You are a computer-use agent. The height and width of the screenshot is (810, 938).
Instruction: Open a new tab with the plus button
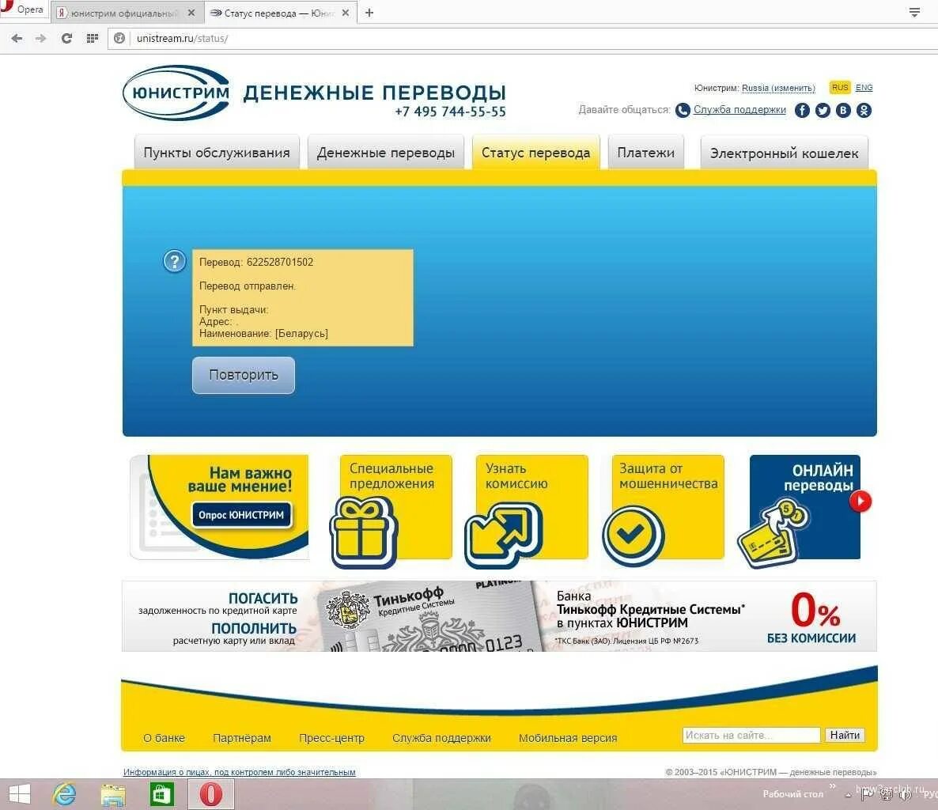pyautogui.click(x=369, y=13)
